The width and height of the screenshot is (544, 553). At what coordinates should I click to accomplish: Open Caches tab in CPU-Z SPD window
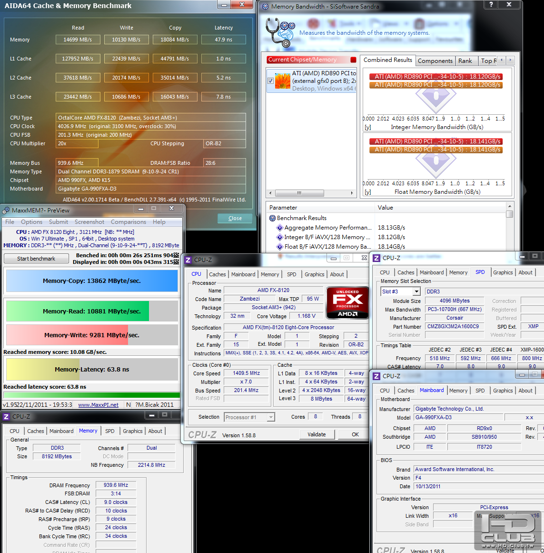406,272
